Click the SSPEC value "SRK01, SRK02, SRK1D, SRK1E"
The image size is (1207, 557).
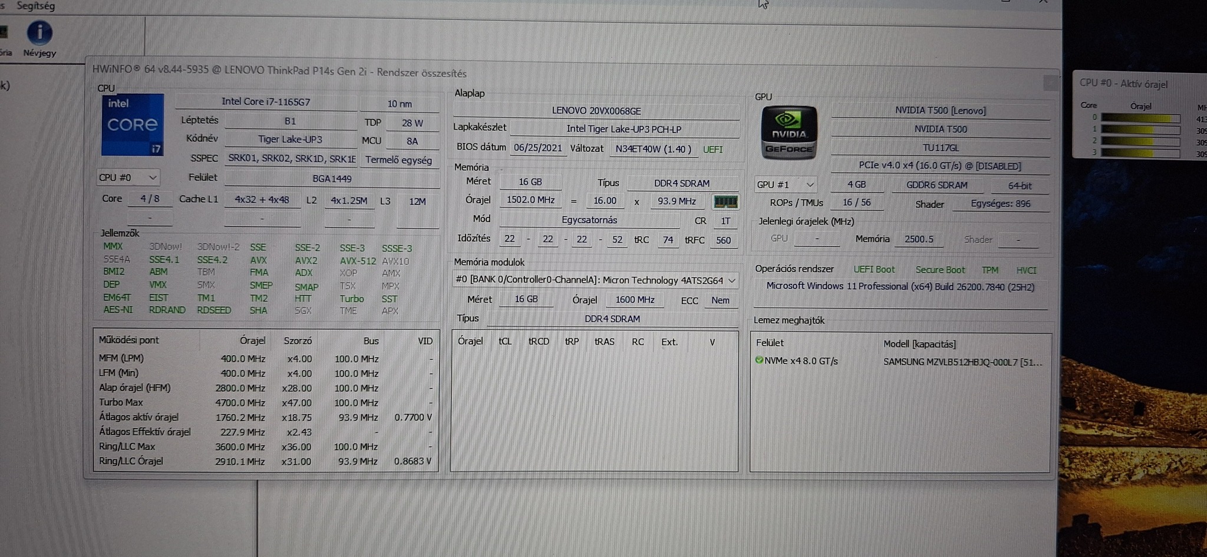292,158
